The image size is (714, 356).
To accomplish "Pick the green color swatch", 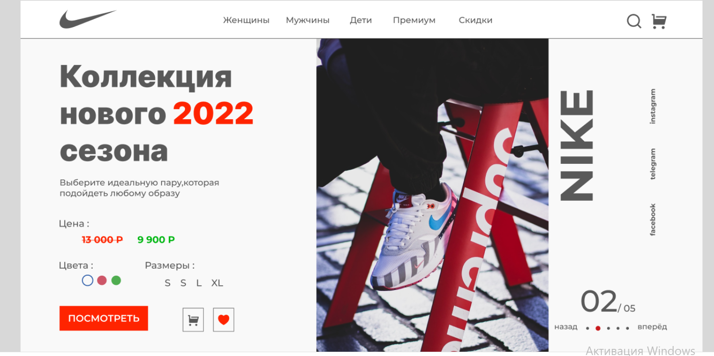I will click(116, 280).
